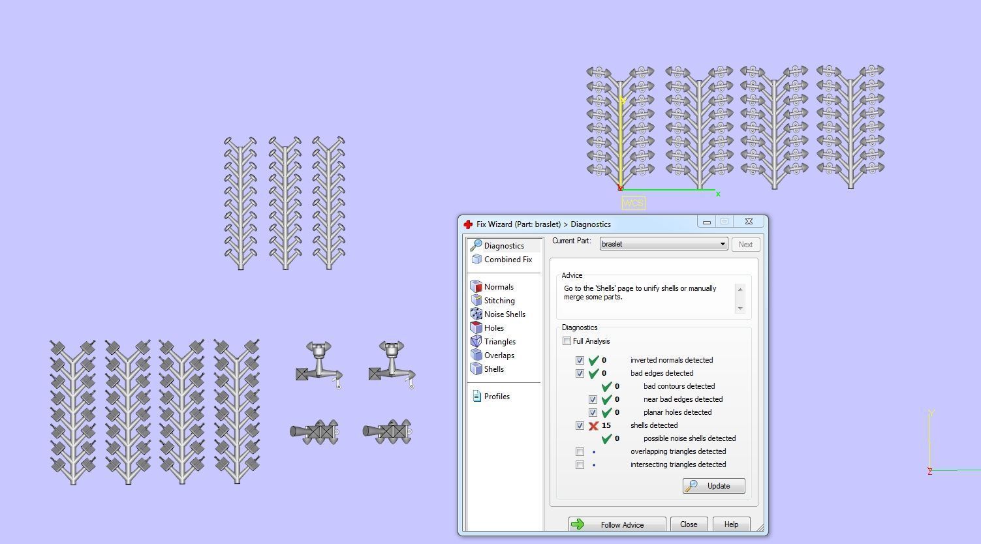Open the Combined Fix page icon
981x544 pixels.
point(476,259)
